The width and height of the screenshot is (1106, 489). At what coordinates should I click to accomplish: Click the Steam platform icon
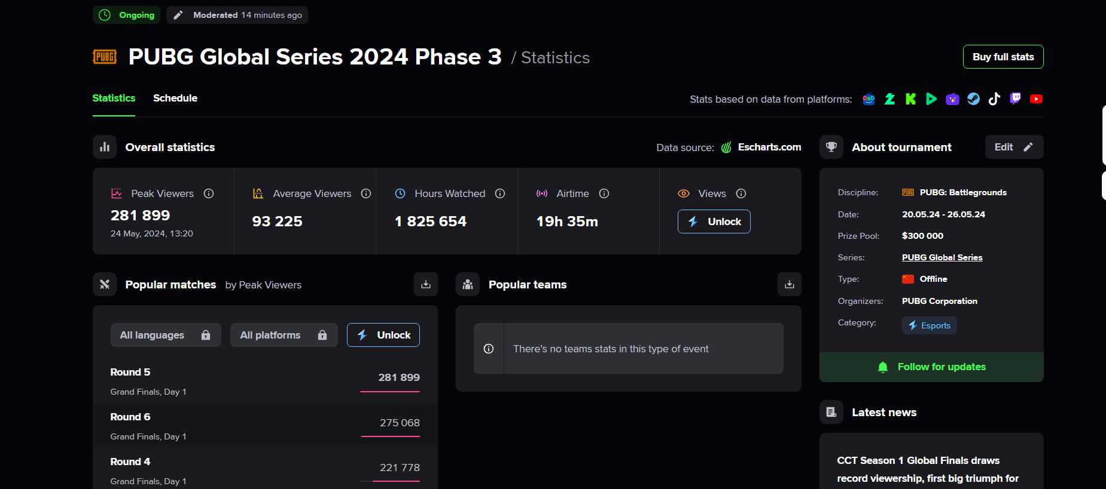(x=973, y=99)
